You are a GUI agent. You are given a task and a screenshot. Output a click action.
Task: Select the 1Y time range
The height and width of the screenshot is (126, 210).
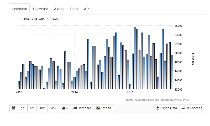[23, 108]
